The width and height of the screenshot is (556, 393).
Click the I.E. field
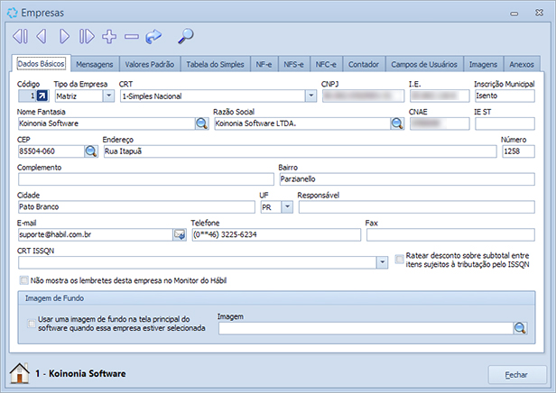[440, 96]
